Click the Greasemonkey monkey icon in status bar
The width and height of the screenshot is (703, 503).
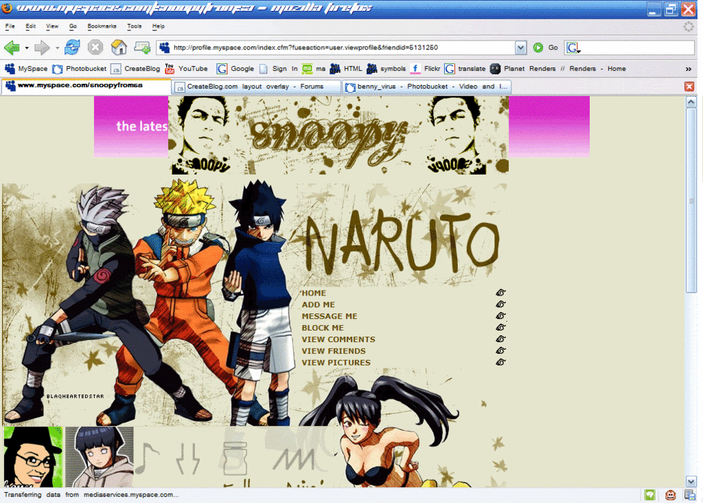(670, 495)
